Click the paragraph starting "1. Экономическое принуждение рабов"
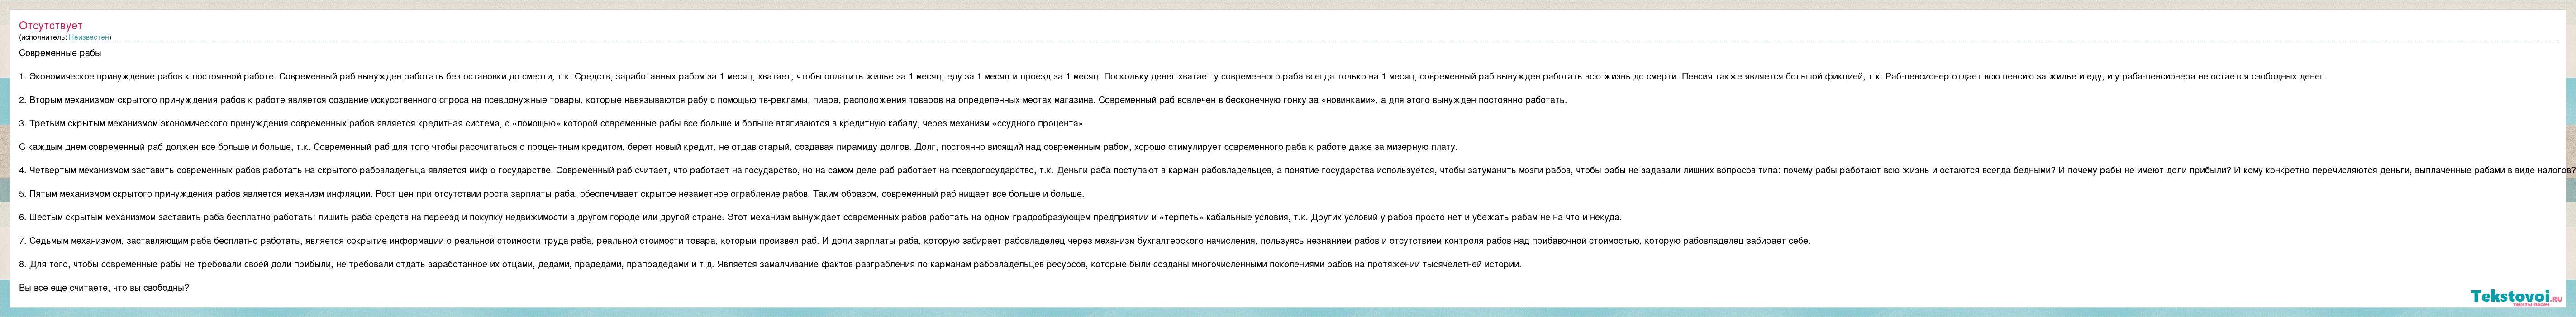The height and width of the screenshot is (317, 2576). coord(1172,77)
